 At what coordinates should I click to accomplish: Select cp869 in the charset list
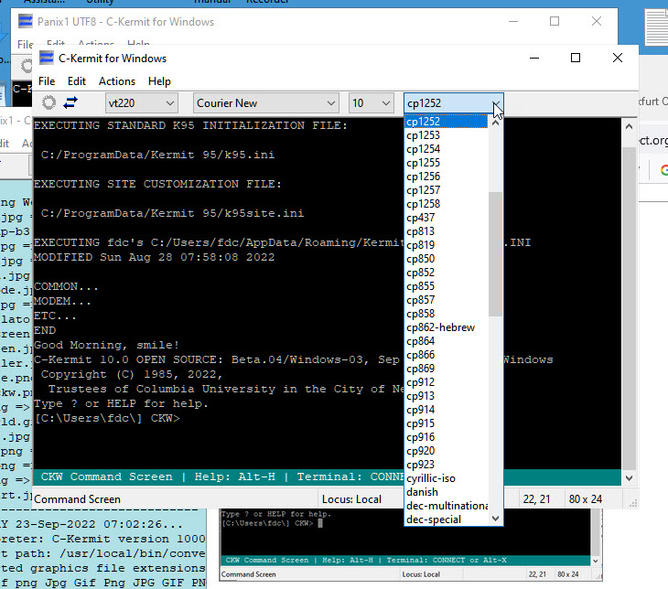(446, 369)
